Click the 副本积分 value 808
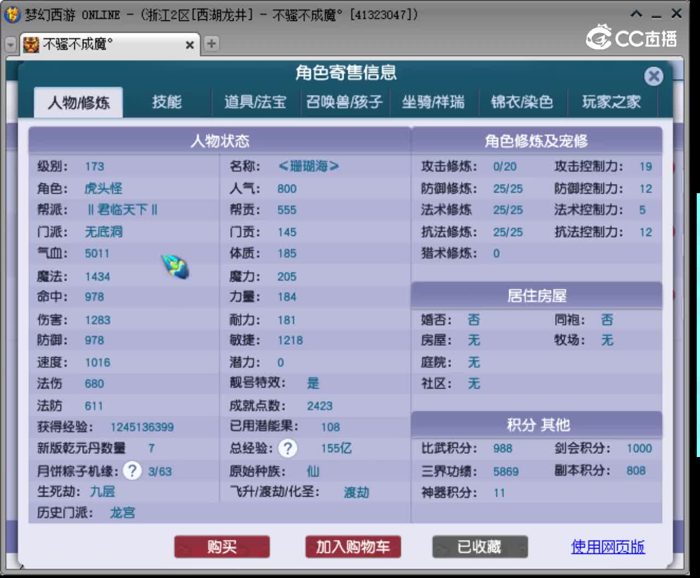Viewport: 700px width, 578px height. coord(636,471)
